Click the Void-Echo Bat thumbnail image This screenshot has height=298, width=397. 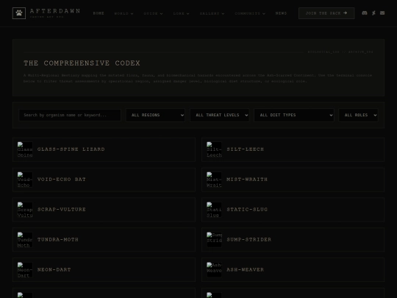point(25,180)
